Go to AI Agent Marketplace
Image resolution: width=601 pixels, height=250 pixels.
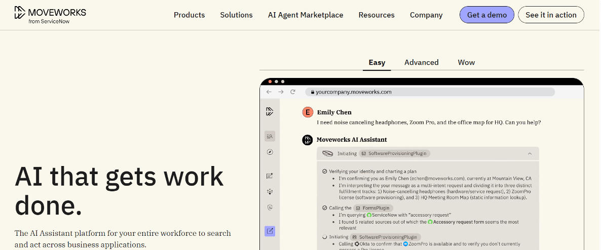tap(306, 15)
